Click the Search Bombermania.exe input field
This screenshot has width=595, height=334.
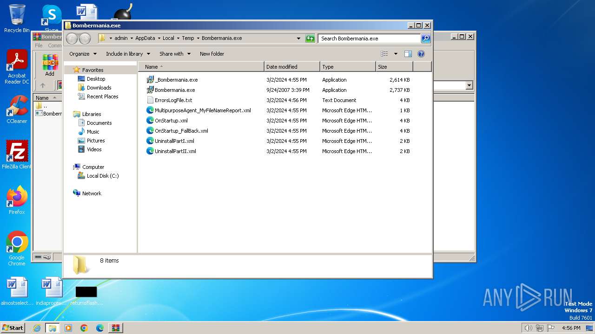pos(369,39)
